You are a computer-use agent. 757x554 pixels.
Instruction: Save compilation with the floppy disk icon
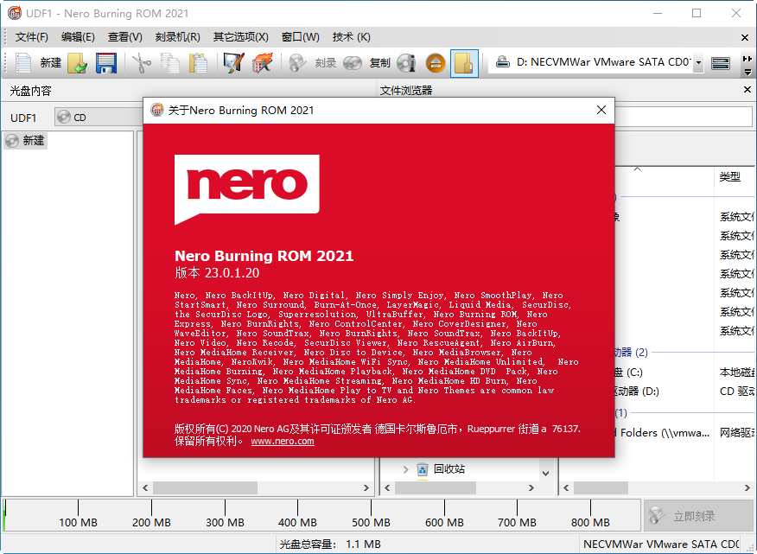tap(105, 63)
